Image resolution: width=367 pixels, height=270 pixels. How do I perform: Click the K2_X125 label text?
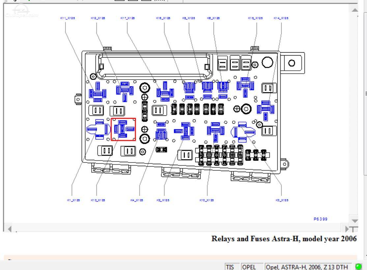coord(163,200)
